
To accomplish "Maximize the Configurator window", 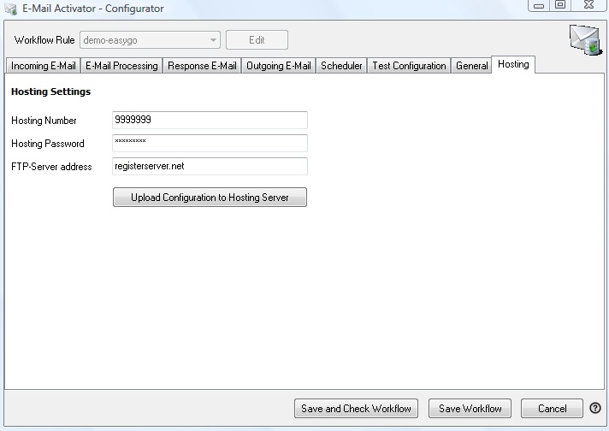I will click(x=560, y=6).
